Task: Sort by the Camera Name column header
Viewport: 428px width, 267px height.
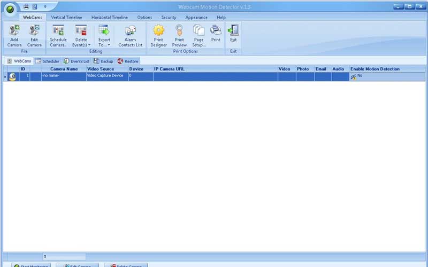Action: 64,69
